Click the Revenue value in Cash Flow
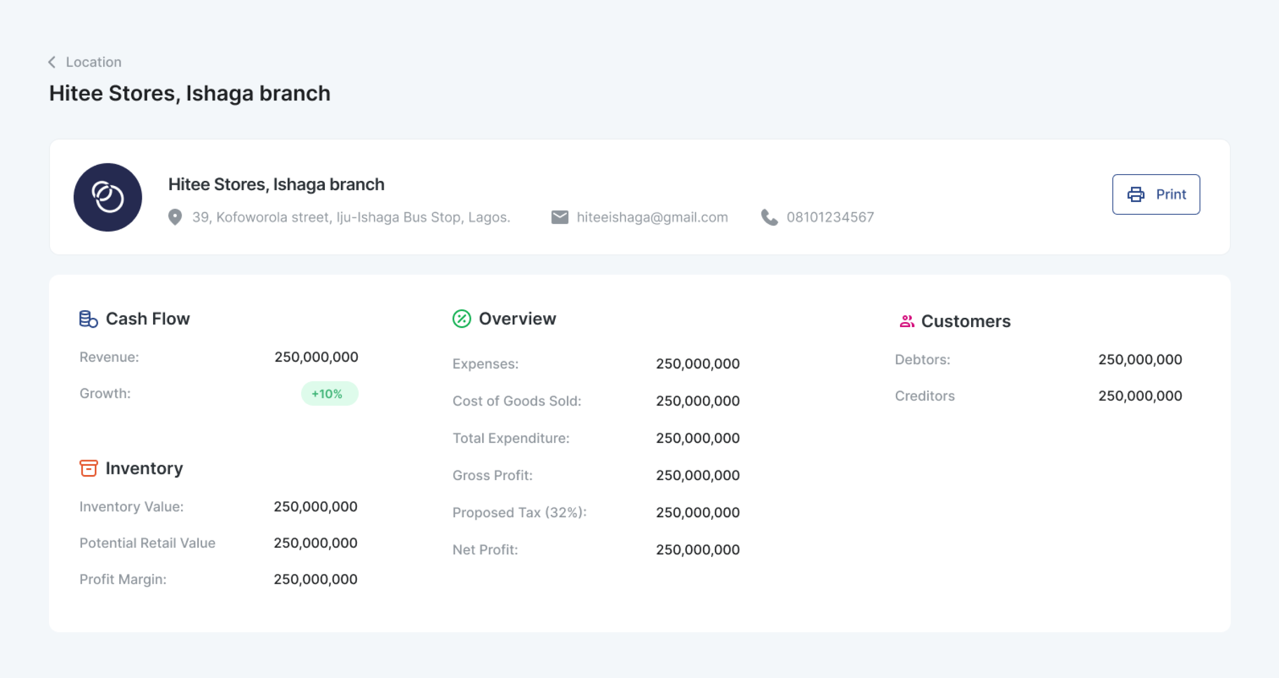 (316, 357)
